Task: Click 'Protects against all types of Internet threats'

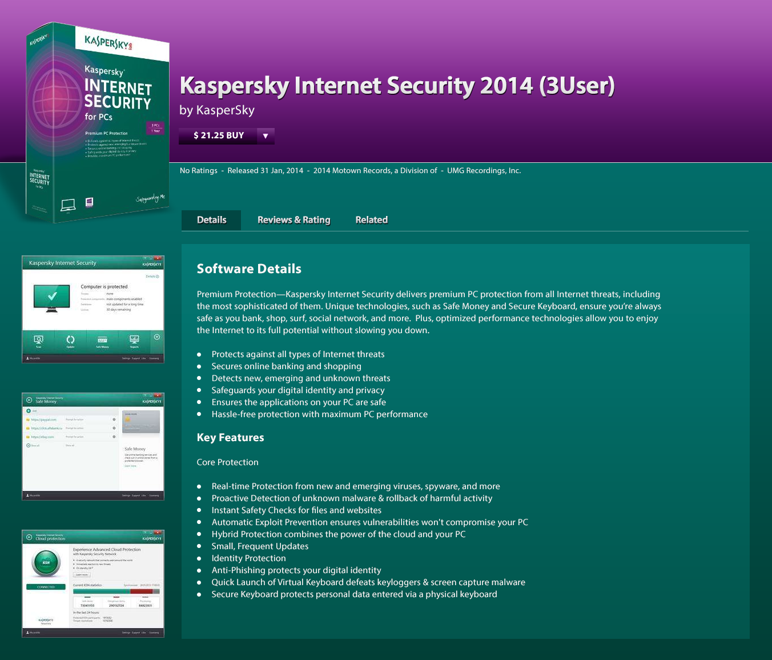Action: point(298,354)
